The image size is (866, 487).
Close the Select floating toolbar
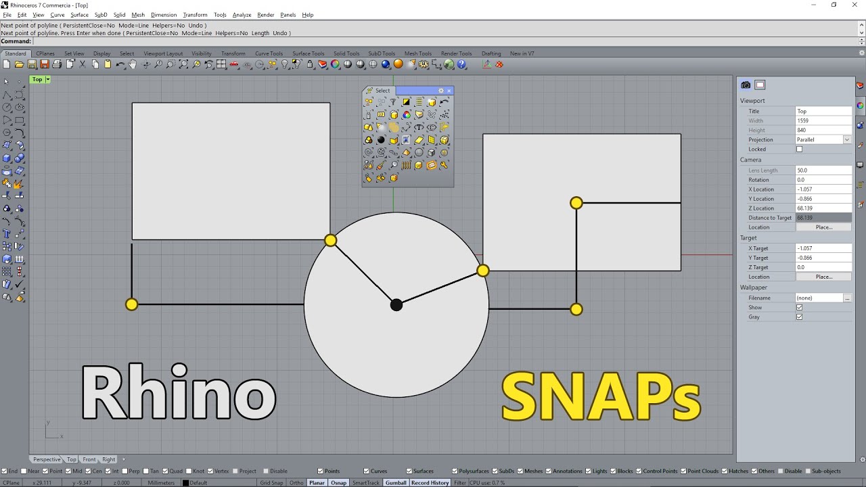point(449,91)
